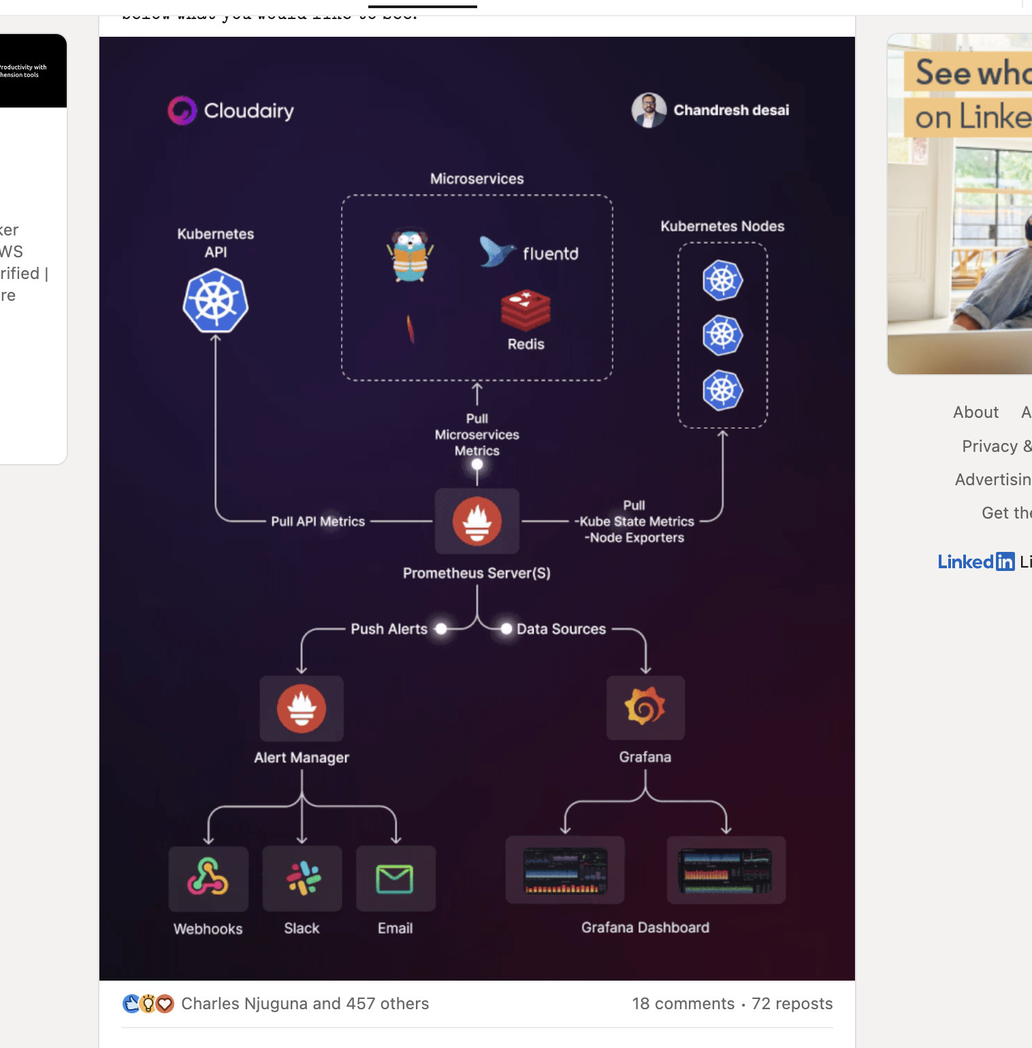Click the red Redis stack icon
This screenshot has width=1032, height=1048.
point(526,310)
